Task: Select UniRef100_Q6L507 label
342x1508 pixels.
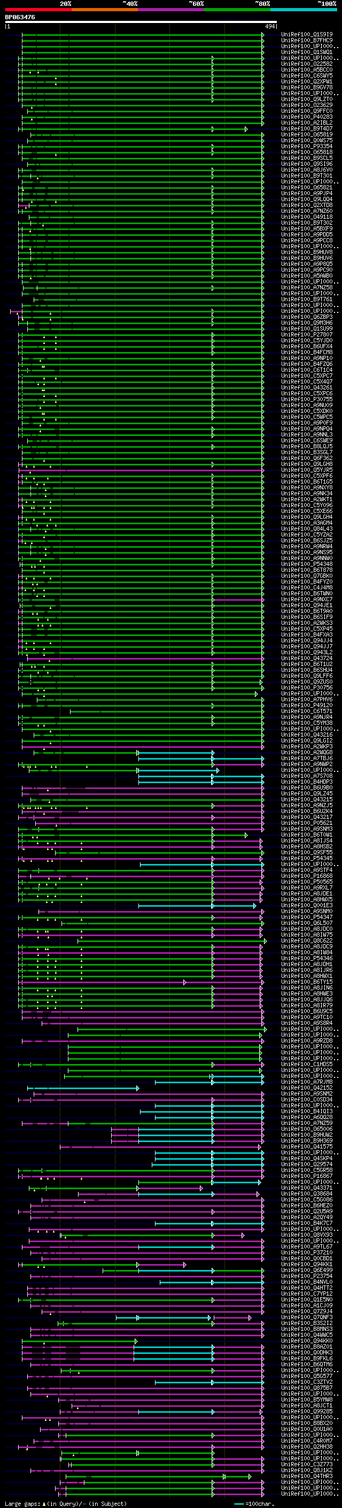Action: 307,923
